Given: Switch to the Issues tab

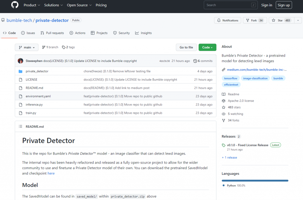Looking at the screenshot, I should [x=28, y=33].
